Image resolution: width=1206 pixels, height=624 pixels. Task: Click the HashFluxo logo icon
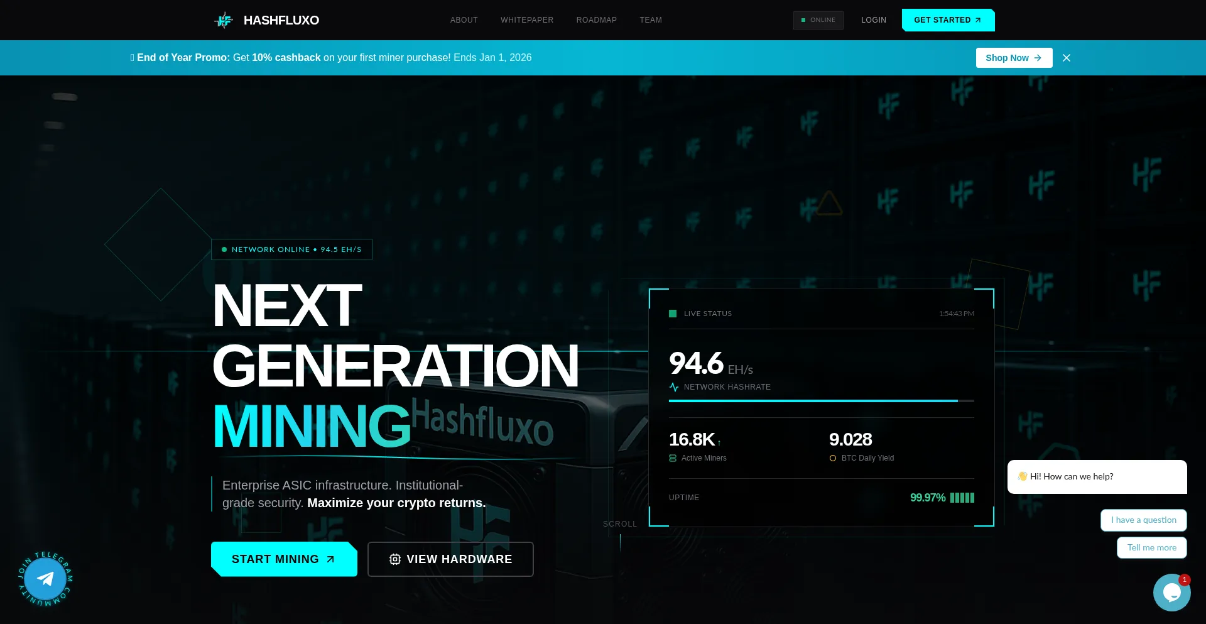click(x=224, y=19)
